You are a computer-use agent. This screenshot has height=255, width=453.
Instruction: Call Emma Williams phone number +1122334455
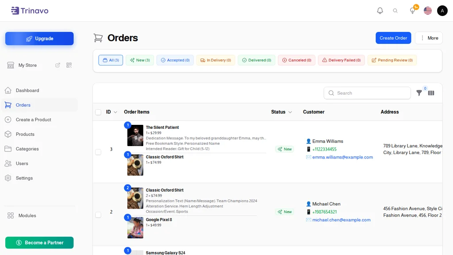click(324, 149)
